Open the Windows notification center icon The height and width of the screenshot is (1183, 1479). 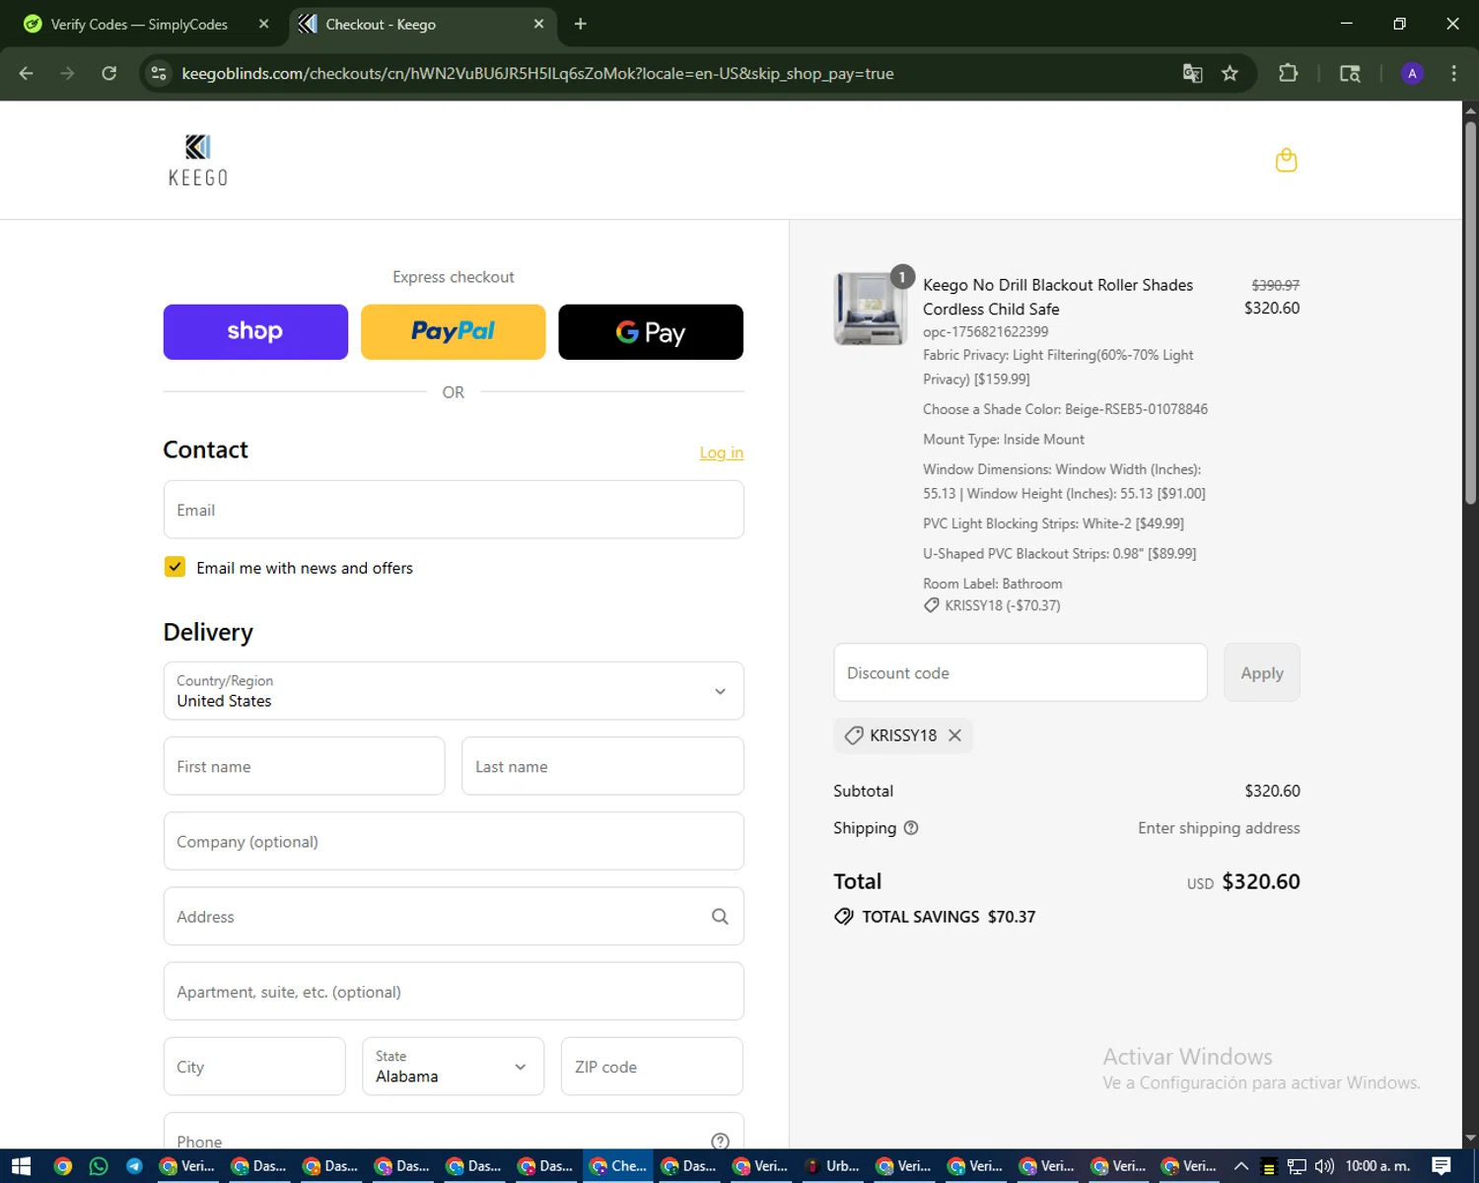1442,1166
